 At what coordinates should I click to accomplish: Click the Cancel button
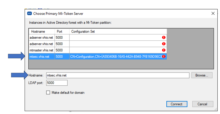203,104
